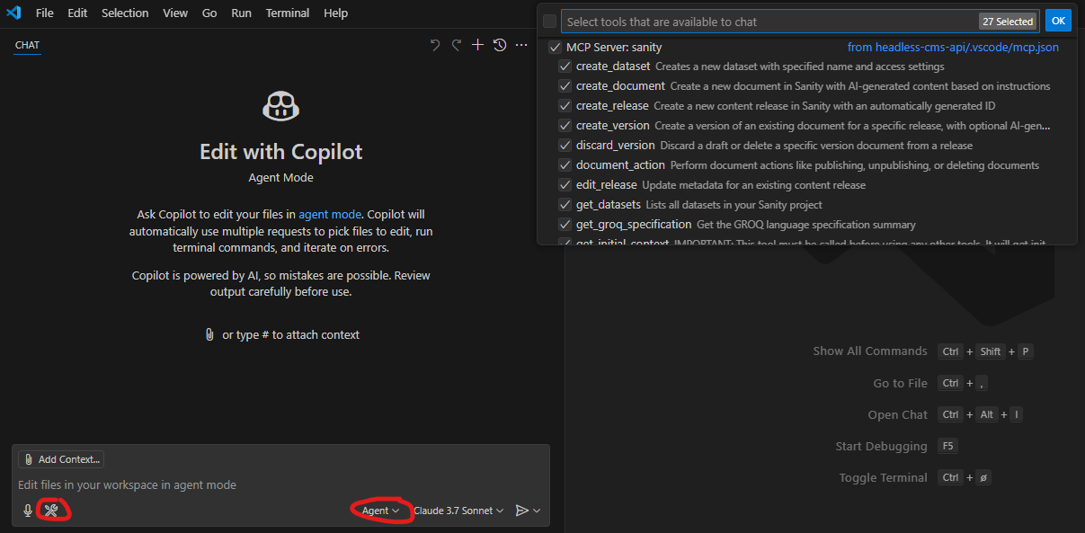
Task: Open the chat history view
Action: click(x=500, y=44)
